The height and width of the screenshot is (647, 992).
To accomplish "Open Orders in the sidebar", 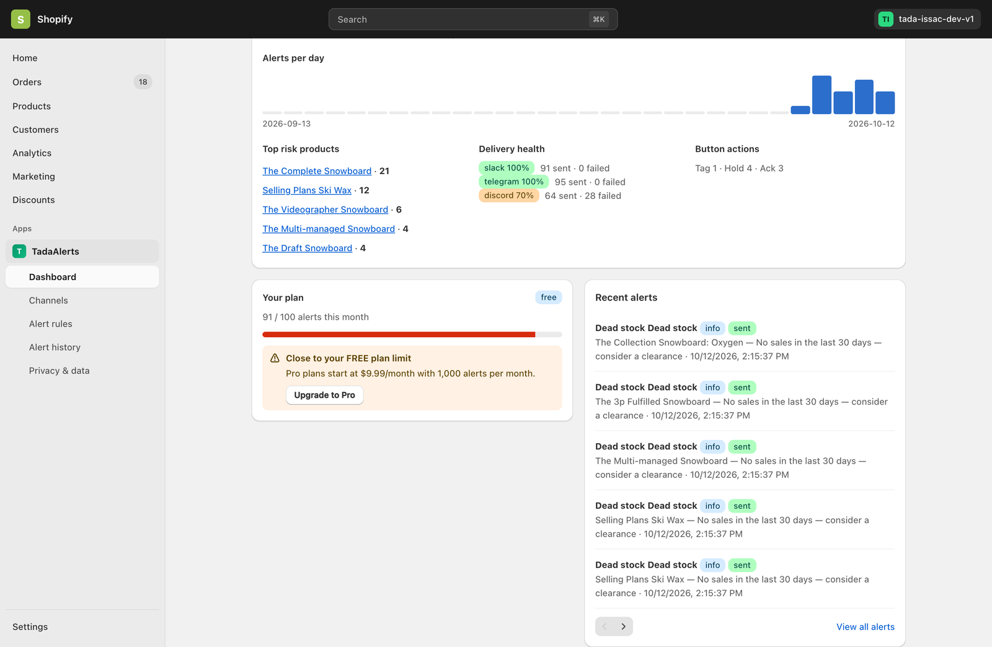I will pos(82,82).
